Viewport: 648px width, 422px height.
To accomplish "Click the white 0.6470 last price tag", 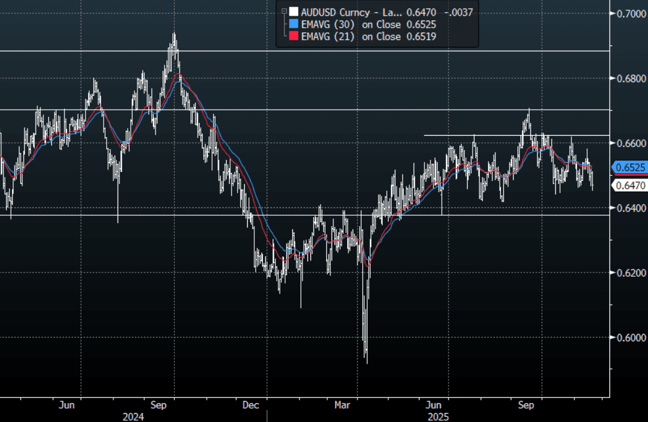I will pyautogui.click(x=629, y=186).
